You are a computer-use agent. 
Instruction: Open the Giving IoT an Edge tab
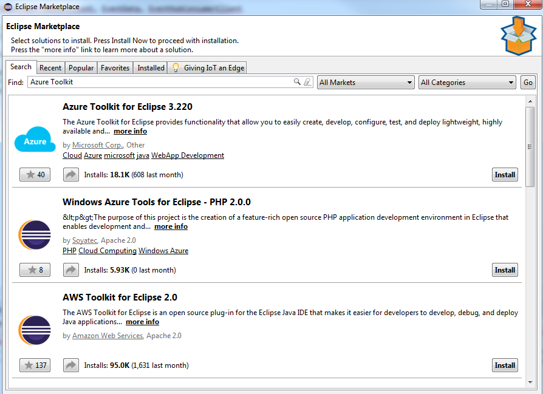[x=208, y=68]
